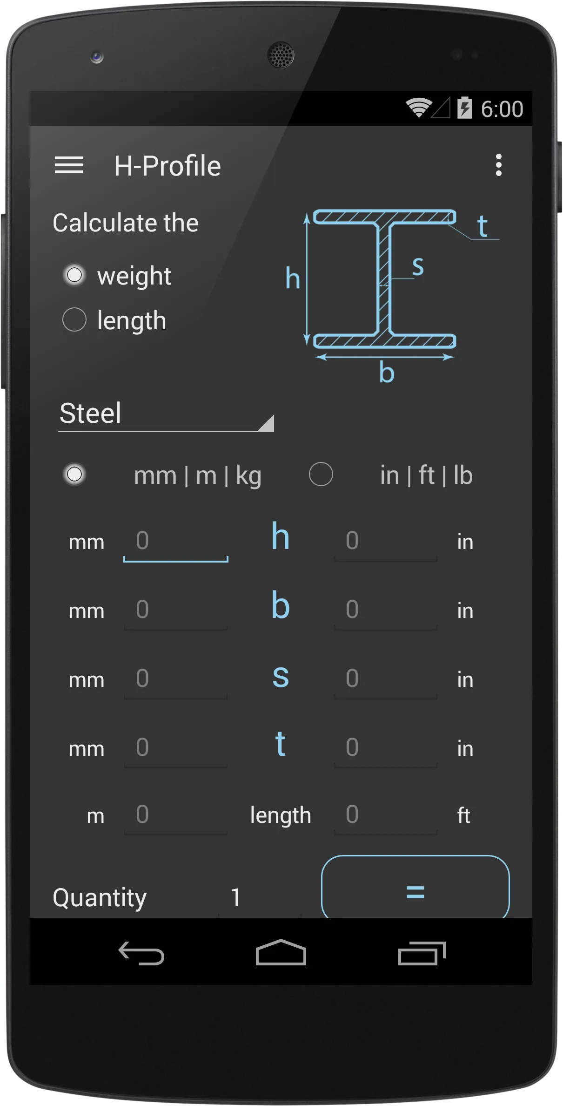Viewport: 563px width, 1106px height.
Task: Tap the Quantity label
Action: coord(99,897)
